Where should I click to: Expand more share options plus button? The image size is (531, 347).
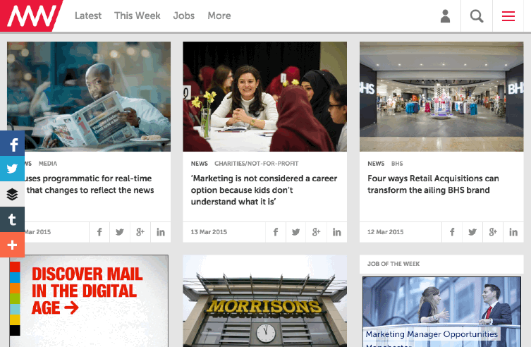pos(12,245)
